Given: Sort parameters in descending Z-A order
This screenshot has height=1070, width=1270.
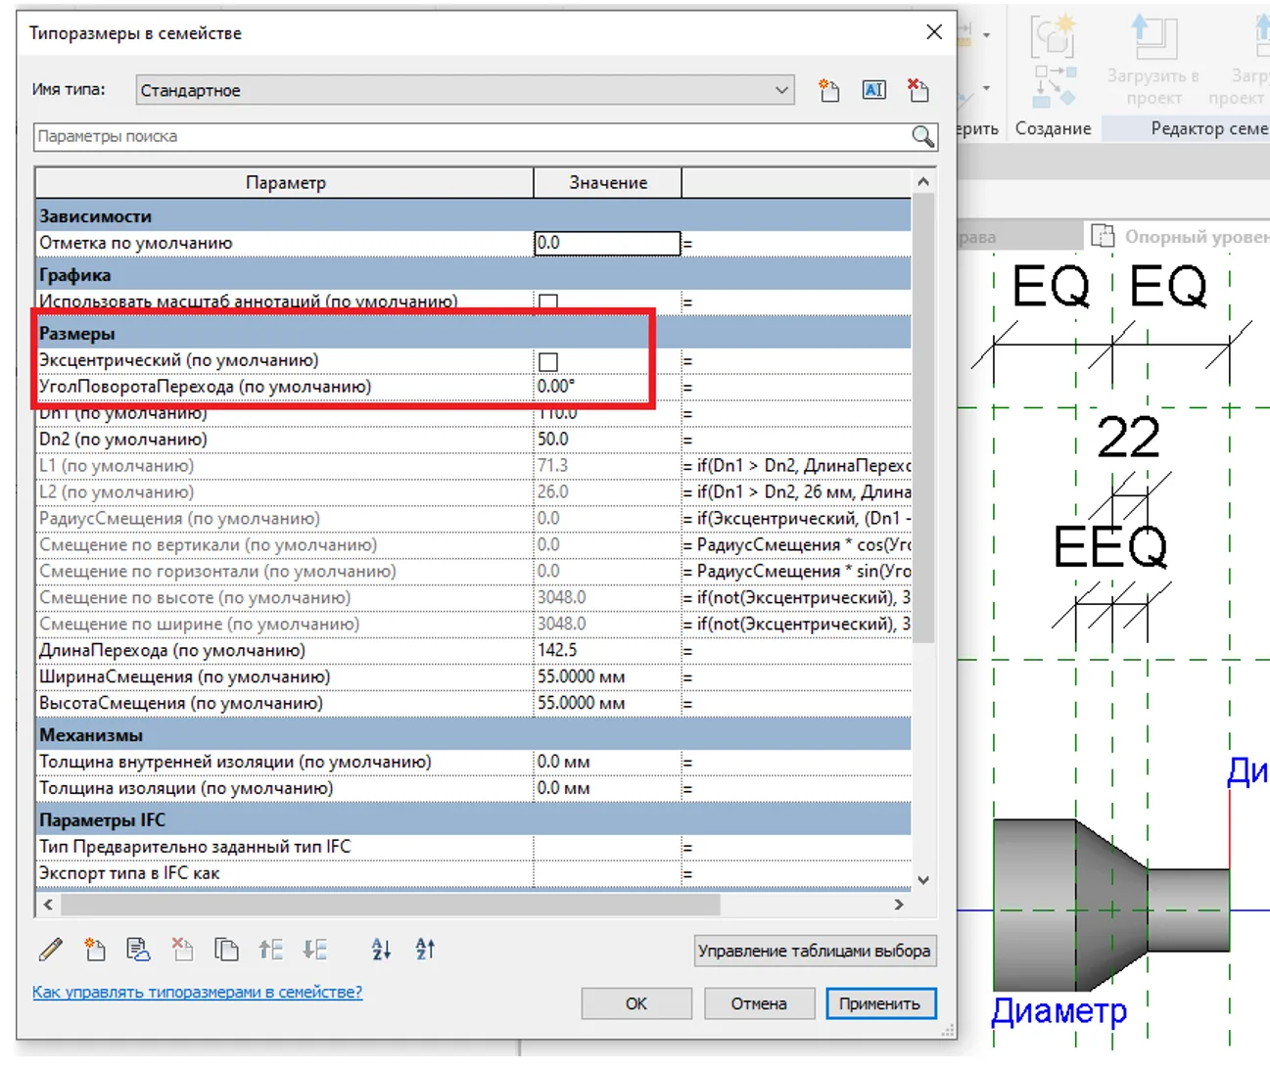Looking at the screenshot, I should click(425, 949).
